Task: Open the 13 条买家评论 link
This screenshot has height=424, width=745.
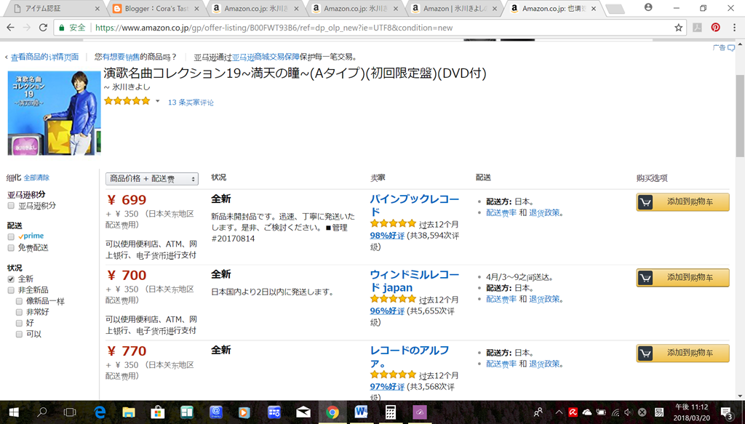Action: click(191, 102)
